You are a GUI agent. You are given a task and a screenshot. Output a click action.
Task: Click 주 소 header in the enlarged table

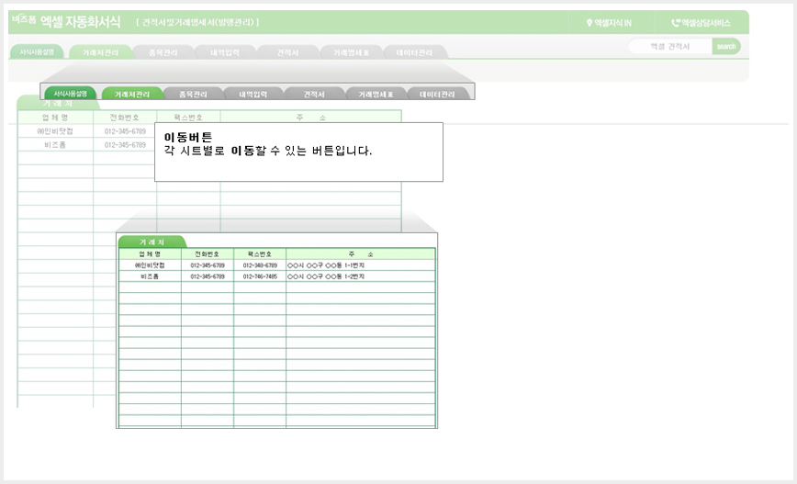[361, 253]
